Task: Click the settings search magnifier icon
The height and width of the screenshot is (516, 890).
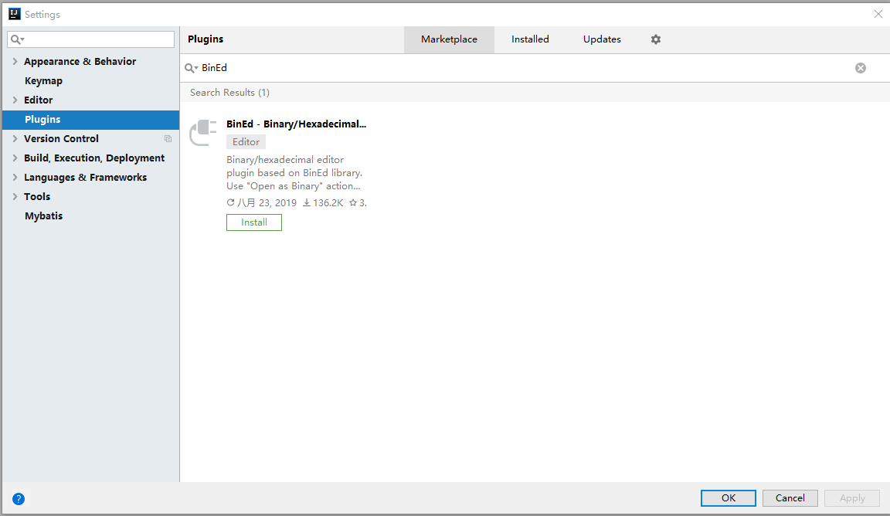Action: (17, 39)
